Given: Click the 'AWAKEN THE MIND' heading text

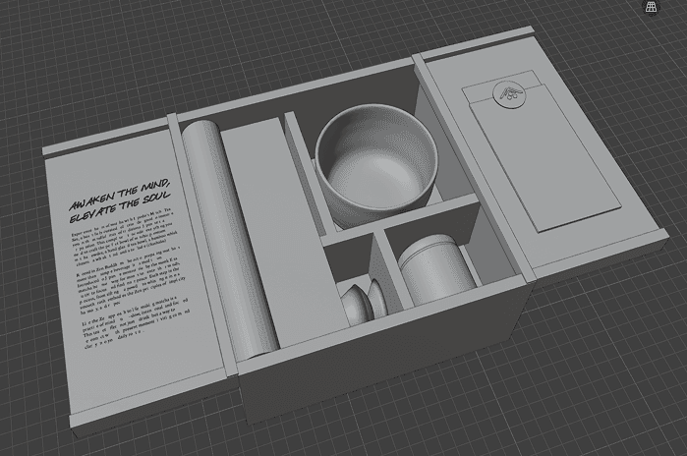Looking at the screenshot, I should [119, 194].
